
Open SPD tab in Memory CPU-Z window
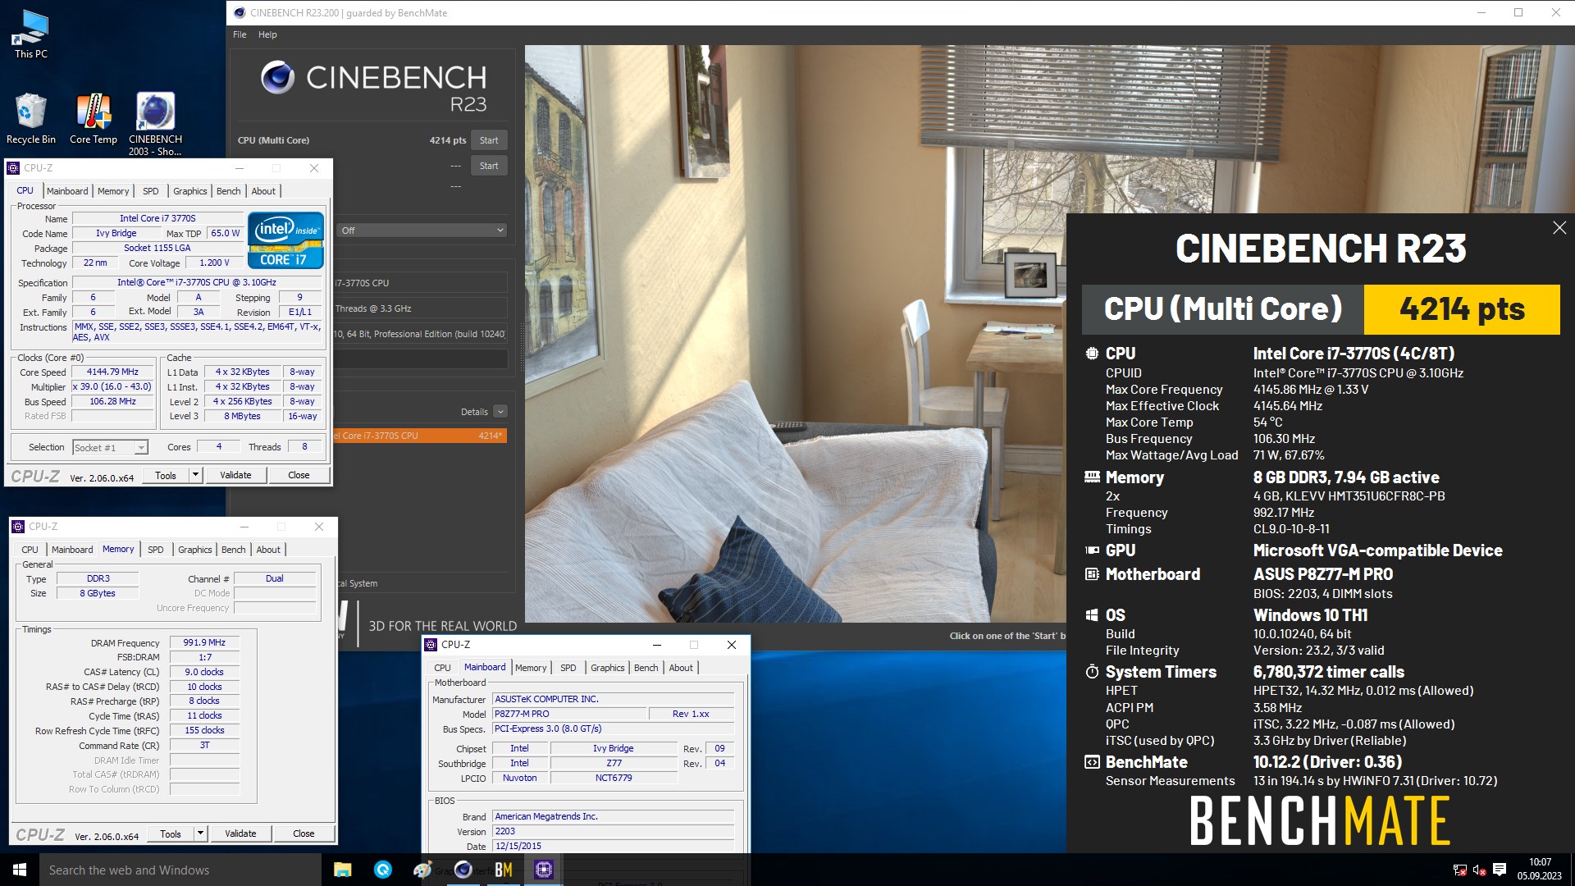pyautogui.click(x=156, y=550)
